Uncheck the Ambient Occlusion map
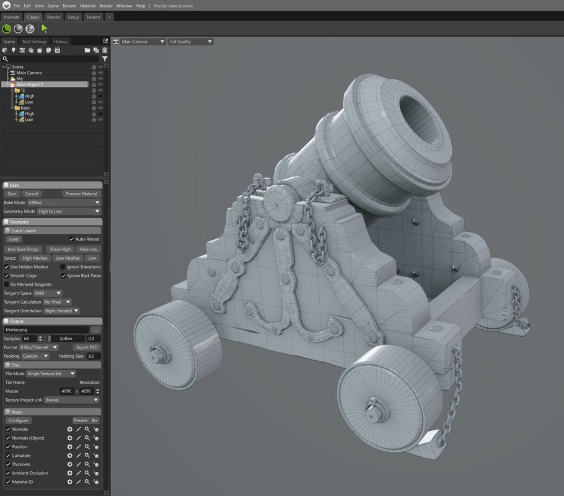Screen dimensions: 564x496 [8, 473]
